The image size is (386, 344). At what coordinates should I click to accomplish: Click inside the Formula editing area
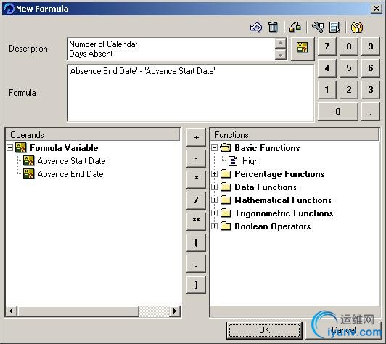pos(191,93)
